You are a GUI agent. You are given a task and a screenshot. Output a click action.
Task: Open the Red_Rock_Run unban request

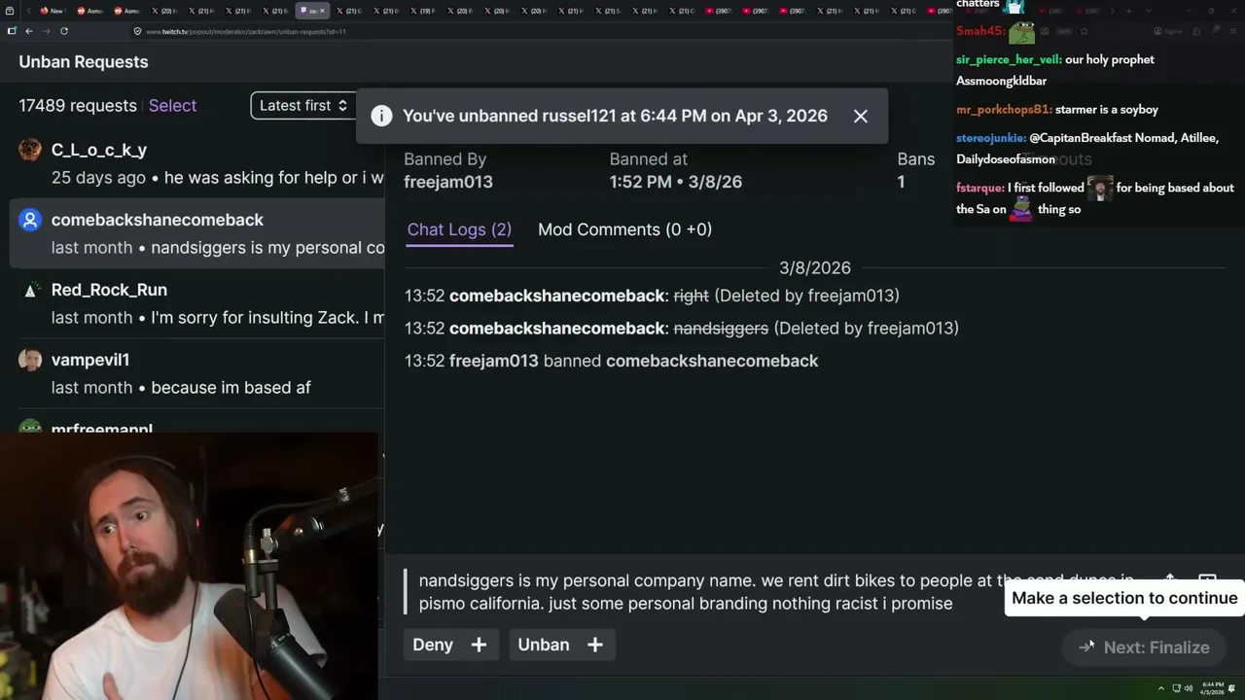(x=197, y=303)
